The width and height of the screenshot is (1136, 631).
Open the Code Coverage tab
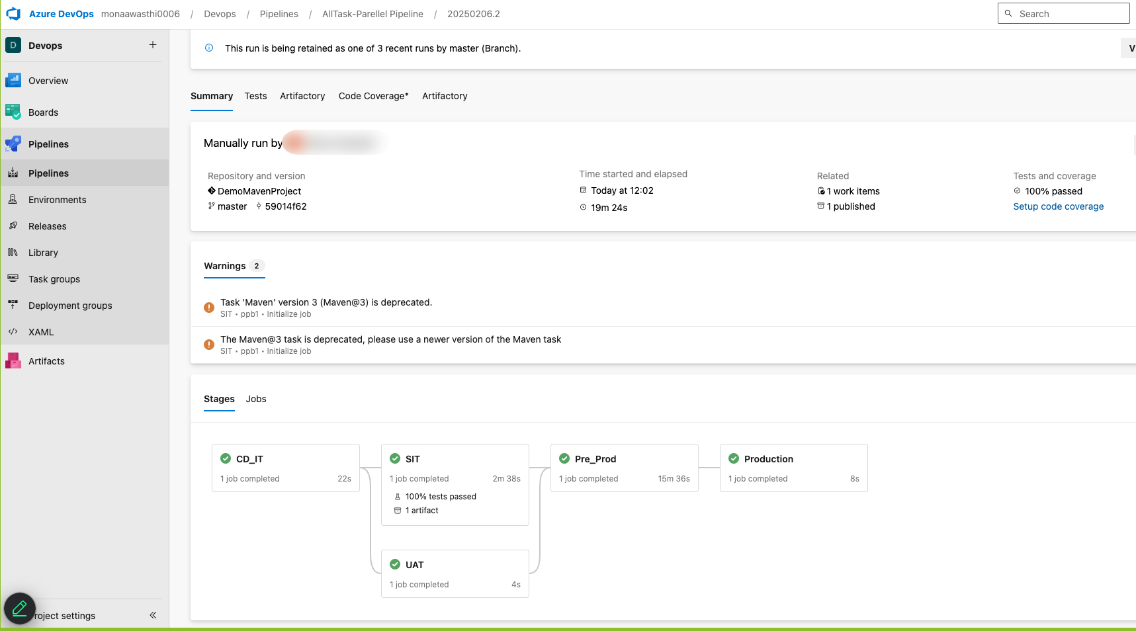374,96
